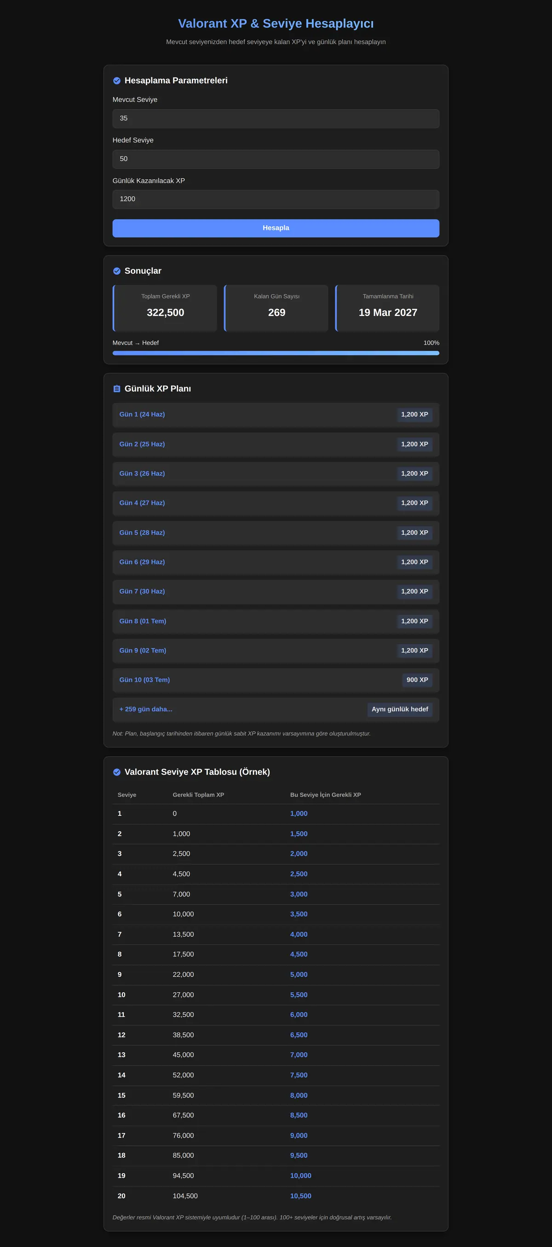Select the Gün 1 (24 Haz) row
The image size is (552, 1247).
[x=276, y=415]
